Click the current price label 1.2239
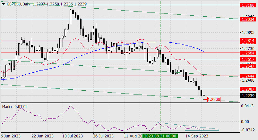The height and width of the screenshot is (140, 258). (248, 96)
